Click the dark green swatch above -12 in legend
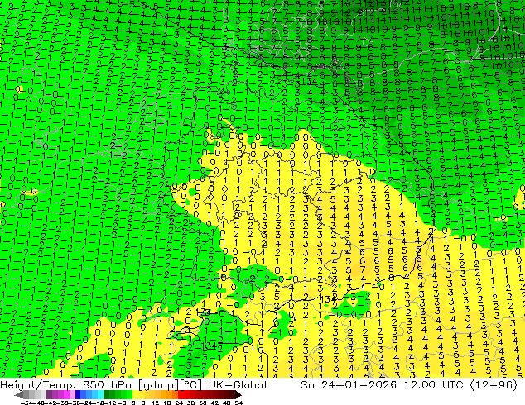Screen dimensions: 525x405 tap(107, 395)
